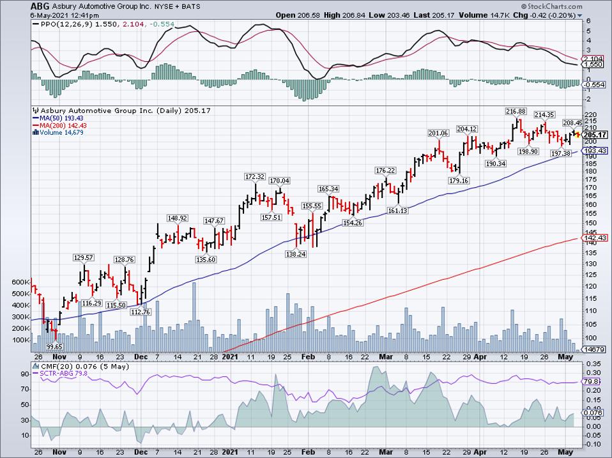Click the 201.06 price label
Screen dimensions: 612x458
coord(438,134)
